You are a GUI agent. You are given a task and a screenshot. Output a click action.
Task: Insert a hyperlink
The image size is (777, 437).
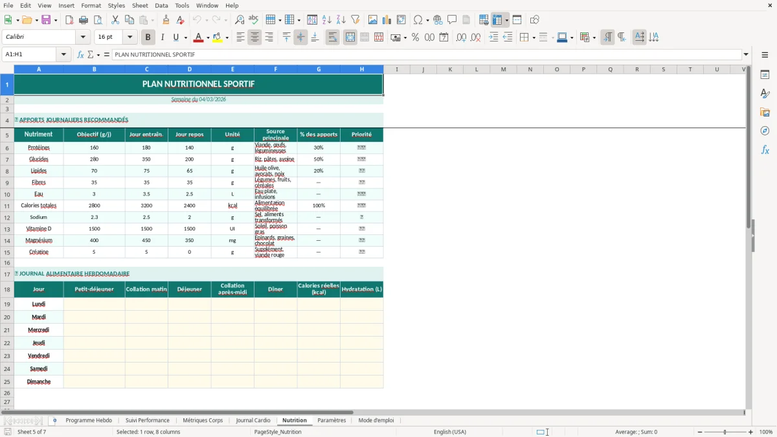click(438, 20)
